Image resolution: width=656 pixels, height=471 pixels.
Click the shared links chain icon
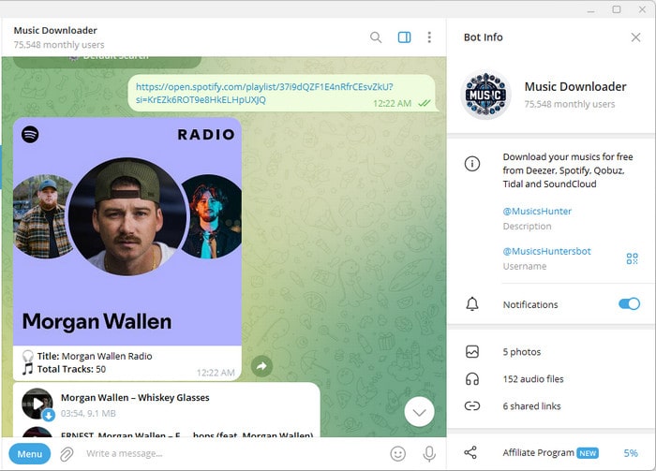tap(472, 405)
